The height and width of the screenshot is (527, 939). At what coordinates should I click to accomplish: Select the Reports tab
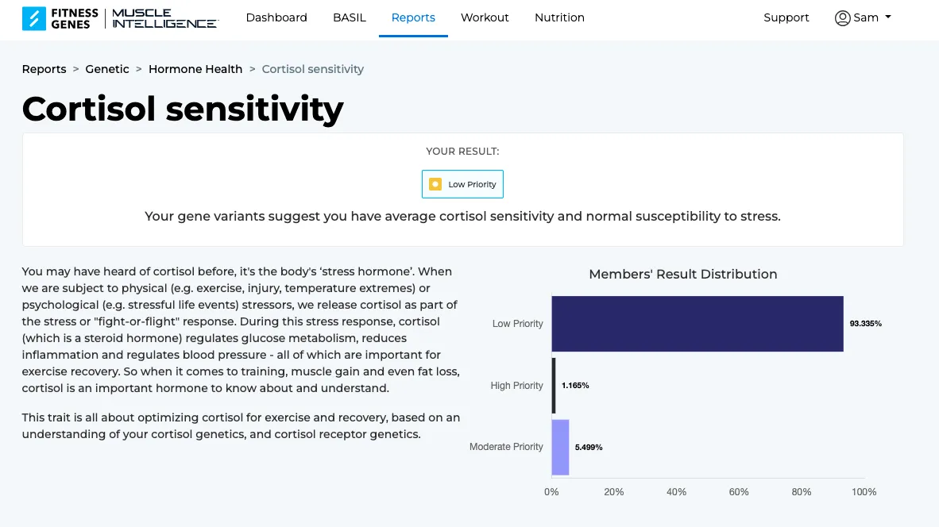[x=413, y=18]
